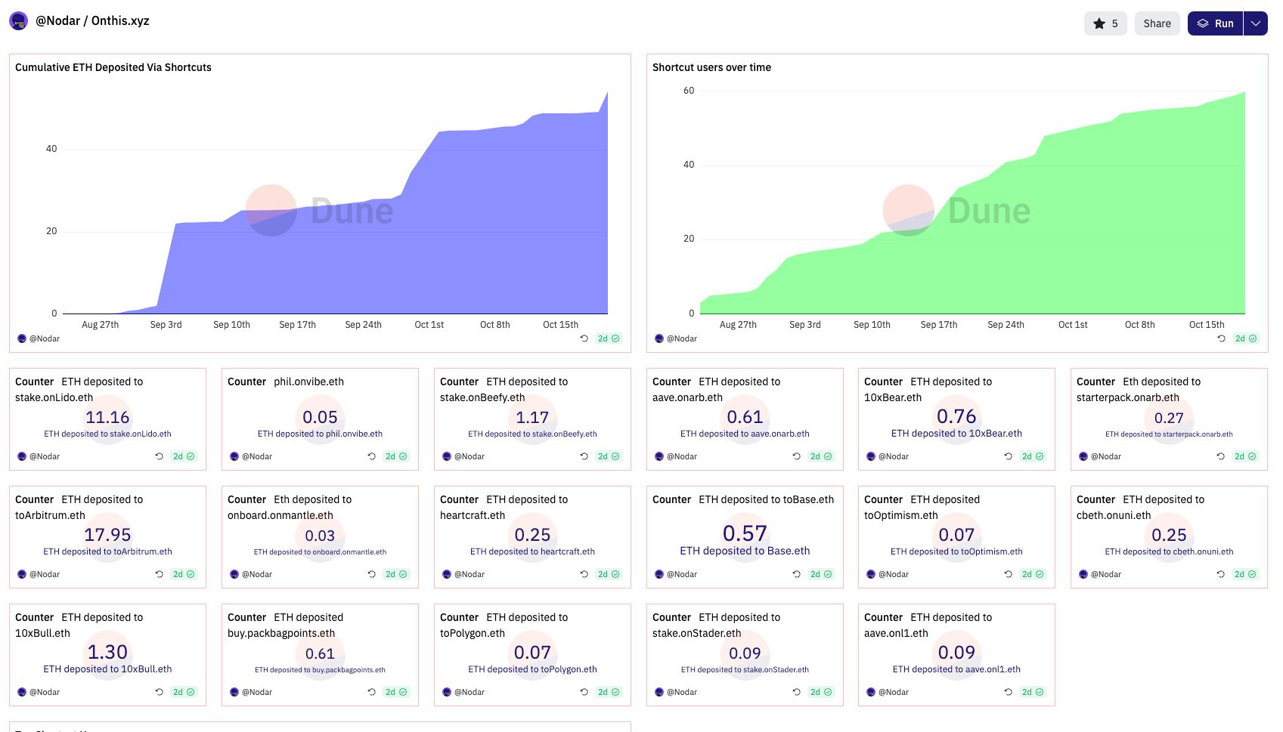Refresh the cbeth.onuni.eth counter

tap(1220, 574)
